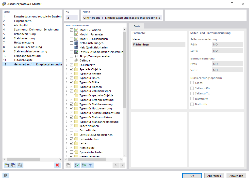Click the Netz-Qualitätskriterien icon
This screenshot has width=249, height=181.
76,47
